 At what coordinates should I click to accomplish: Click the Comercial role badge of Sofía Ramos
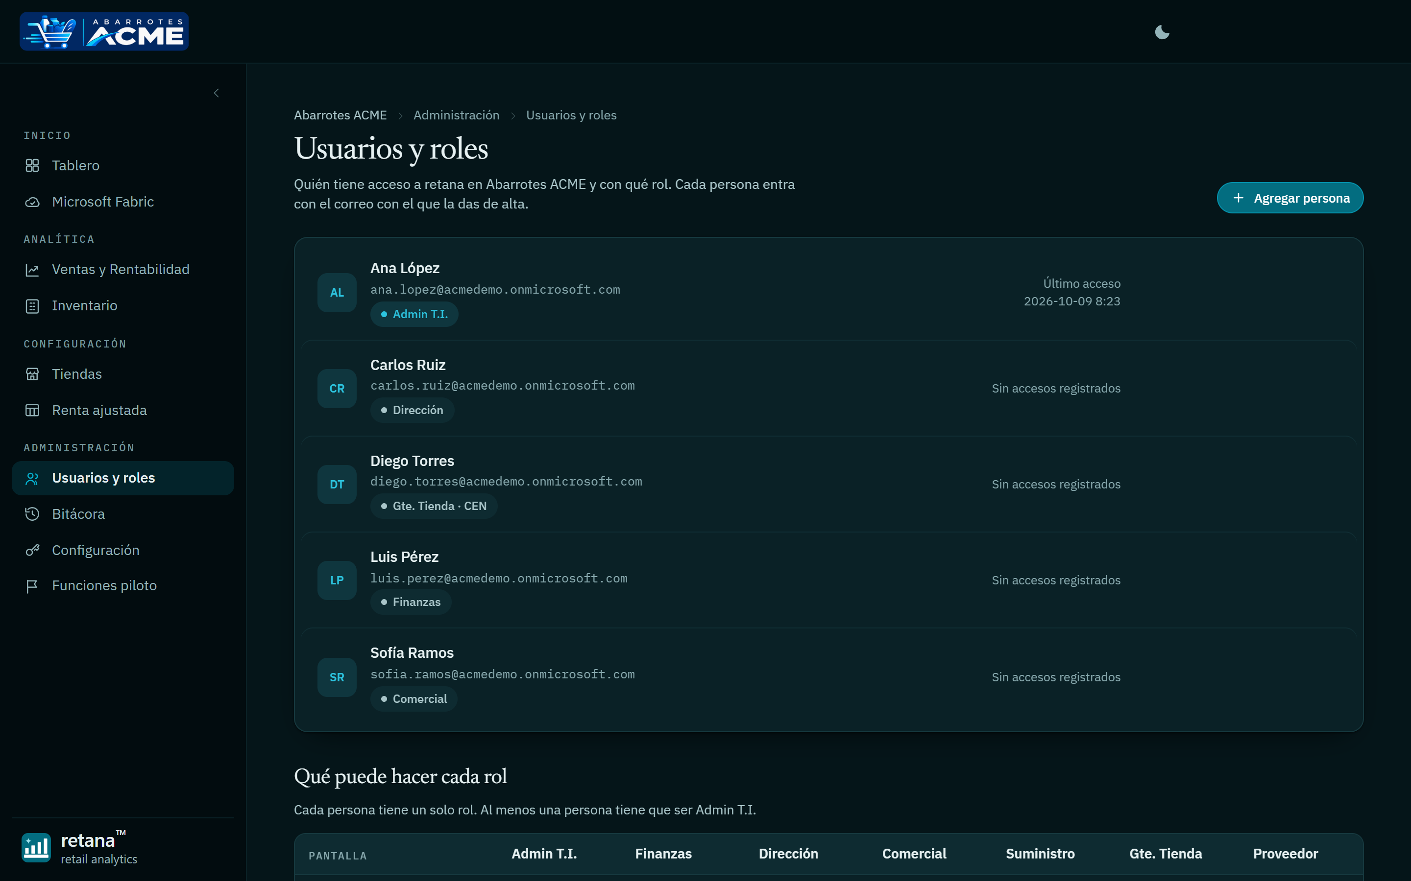pos(414,699)
